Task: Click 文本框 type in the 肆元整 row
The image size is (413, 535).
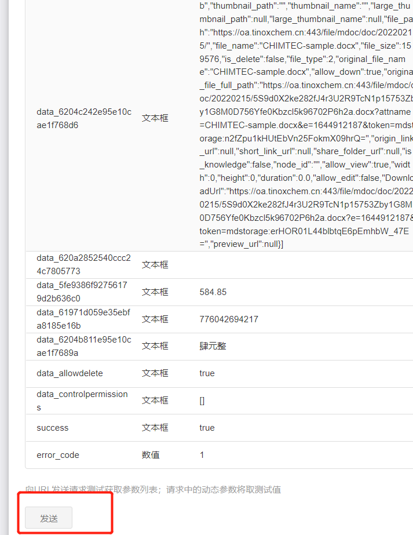Action: pyautogui.click(x=155, y=346)
